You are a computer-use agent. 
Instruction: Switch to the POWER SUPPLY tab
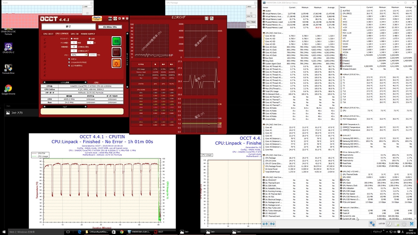point(89,34)
